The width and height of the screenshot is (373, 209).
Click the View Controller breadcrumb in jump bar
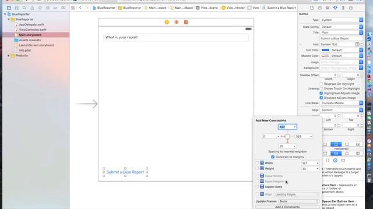(233, 8)
